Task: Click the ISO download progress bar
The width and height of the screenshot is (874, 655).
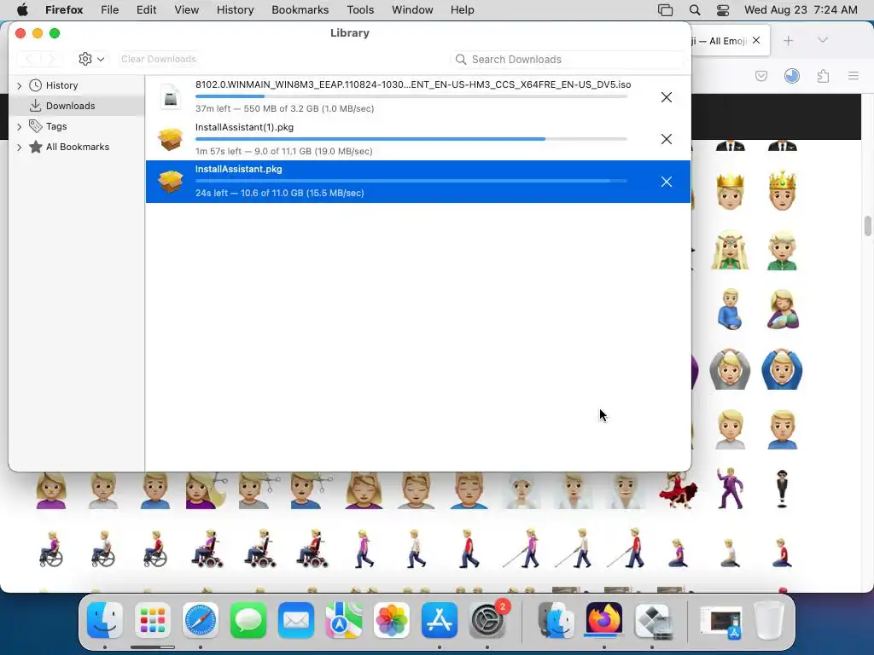Action: point(411,96)
